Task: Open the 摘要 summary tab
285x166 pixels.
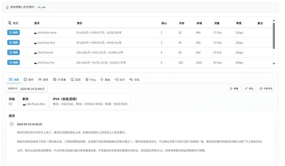Action: [14, 80]
